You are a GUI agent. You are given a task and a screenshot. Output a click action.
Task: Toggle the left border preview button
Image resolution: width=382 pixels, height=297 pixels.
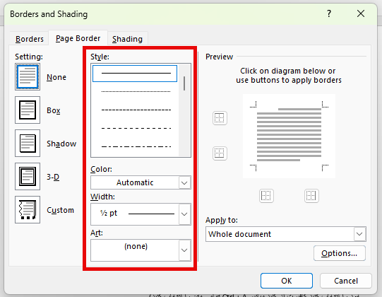266,196
